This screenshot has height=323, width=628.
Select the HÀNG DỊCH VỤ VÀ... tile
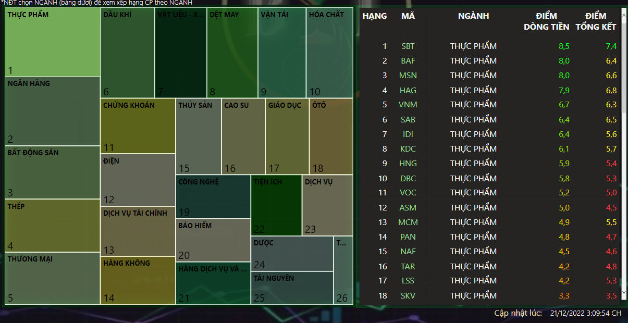[x=213, y=283]
